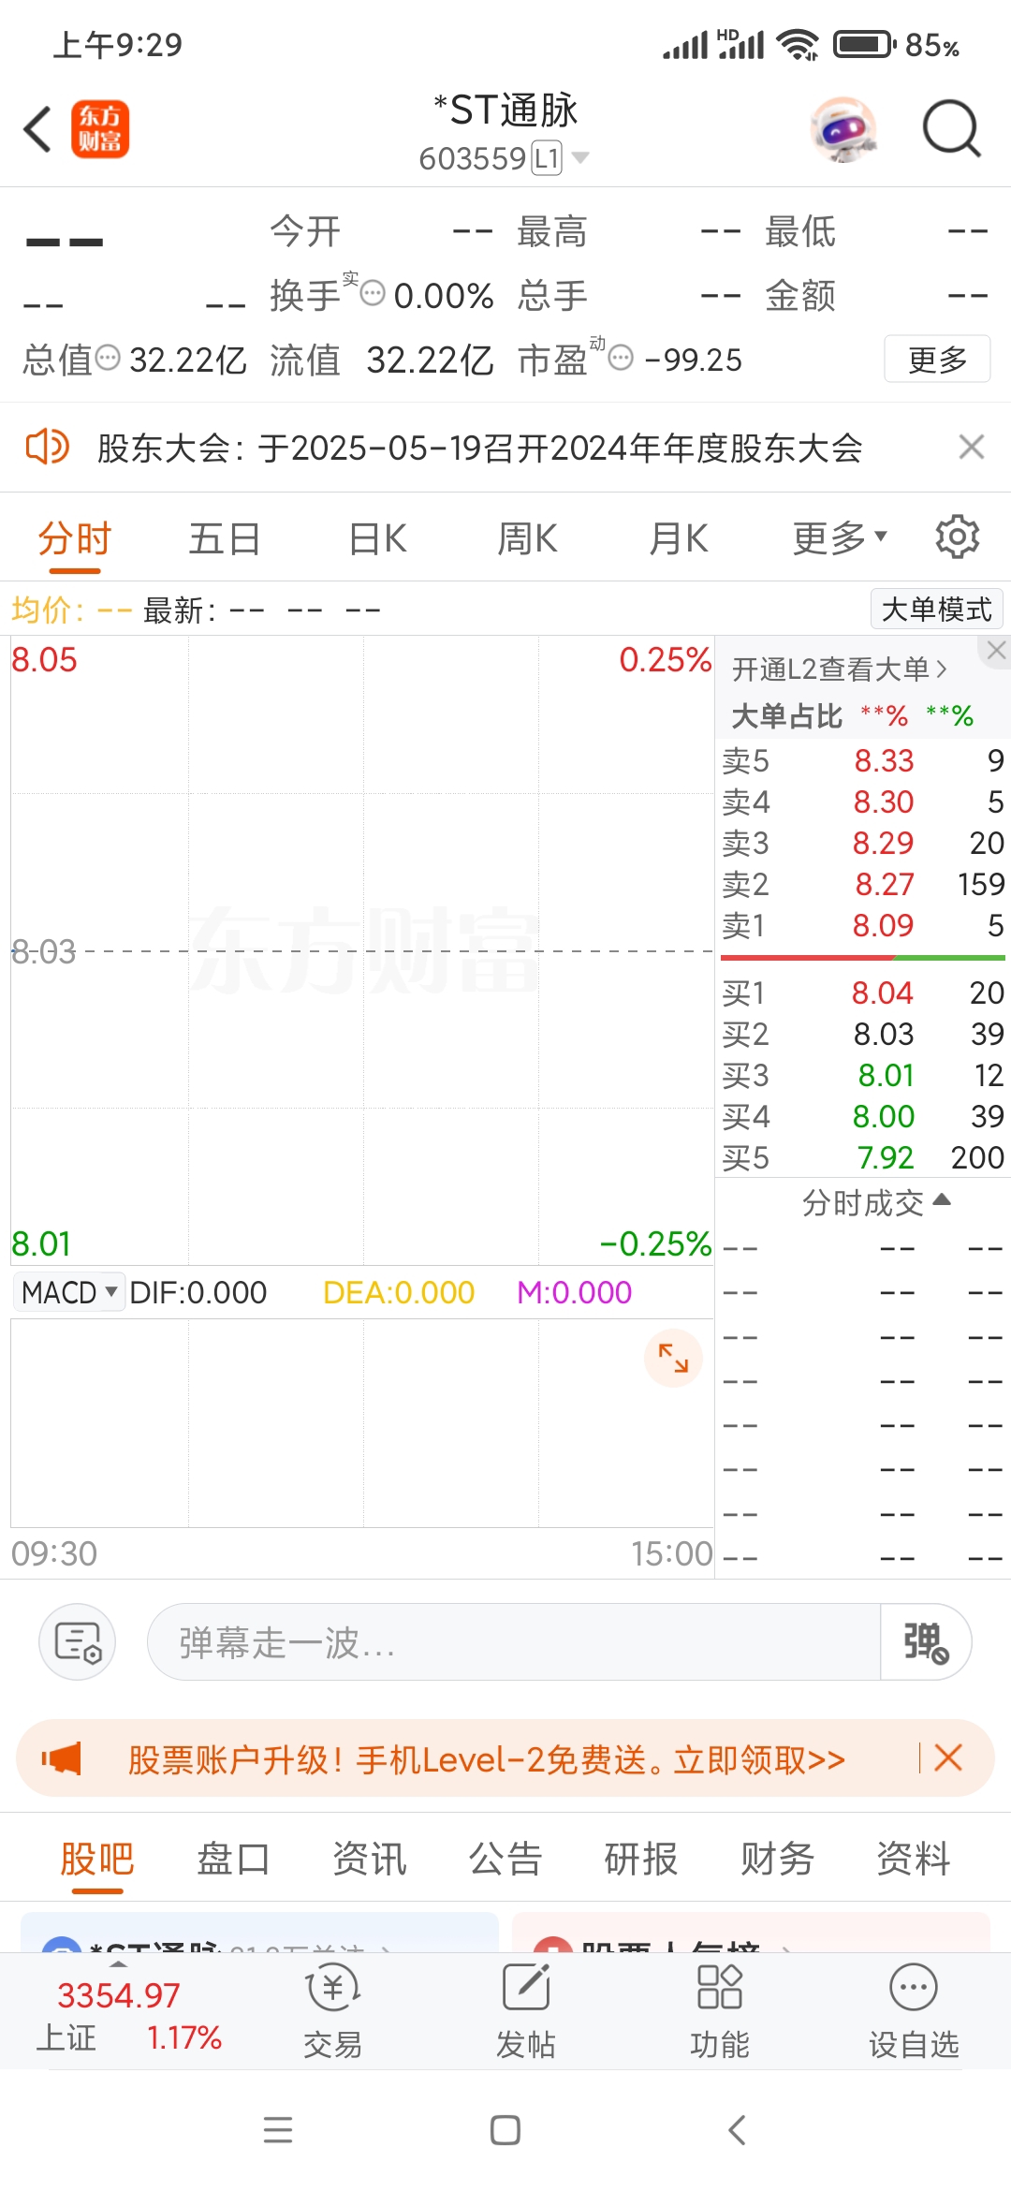The width and height of the screenshot is (1011, 2191).
Task: Close the L2 order panel X
Action: pos(996,650)
